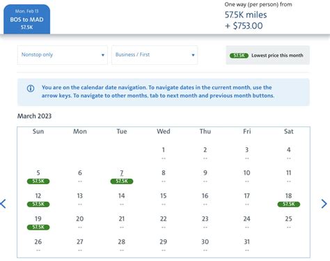Click the info icon in the blue notice
The image size is (330, 261).
pyautogui.click(x=31, y=89)
